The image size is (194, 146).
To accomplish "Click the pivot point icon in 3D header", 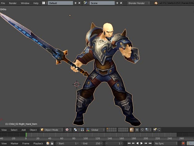I will click(76, 130).
